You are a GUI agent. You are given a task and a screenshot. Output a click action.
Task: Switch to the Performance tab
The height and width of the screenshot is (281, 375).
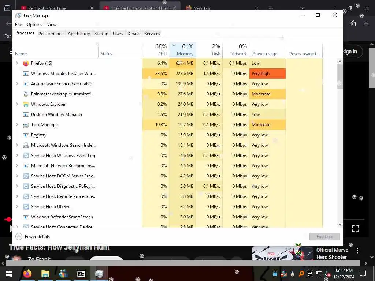51,33
